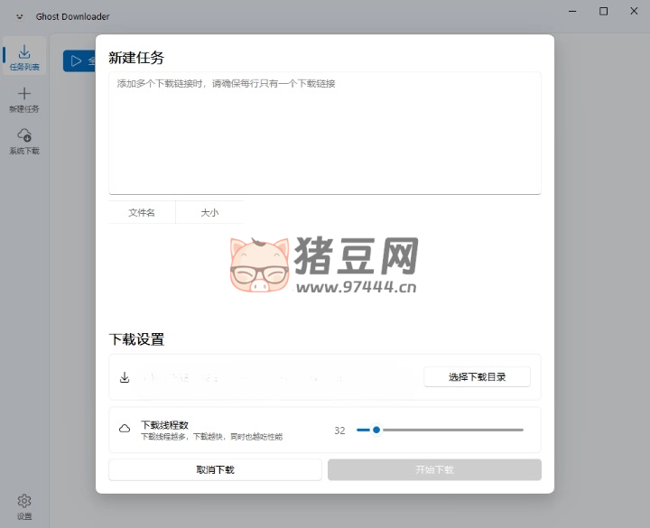Image resolution: width=650 pixels, height=528 pixels.
Task: Click the 选择下载目录 button
Action: click(x=477, y=377)
